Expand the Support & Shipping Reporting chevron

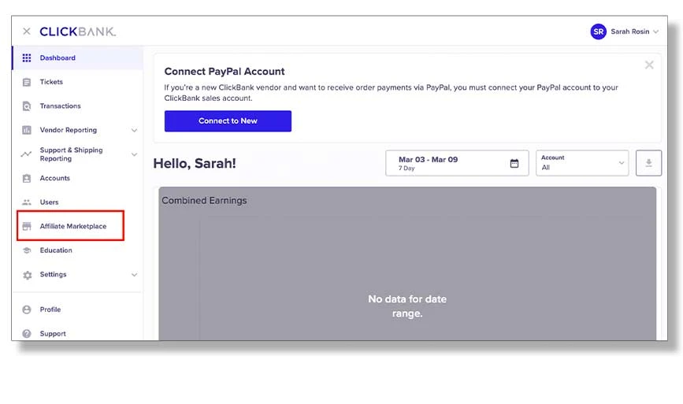click(x=134, y=154)
